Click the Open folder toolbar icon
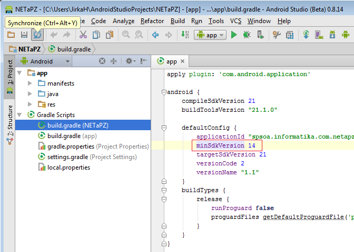Screen dimensions: 354x252 tap(11, 35)
